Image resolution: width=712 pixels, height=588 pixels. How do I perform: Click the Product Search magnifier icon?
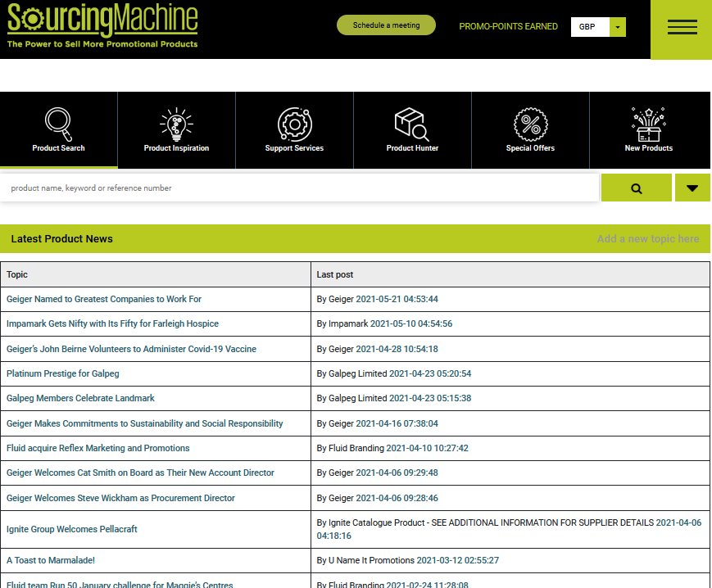pos(58,124)
